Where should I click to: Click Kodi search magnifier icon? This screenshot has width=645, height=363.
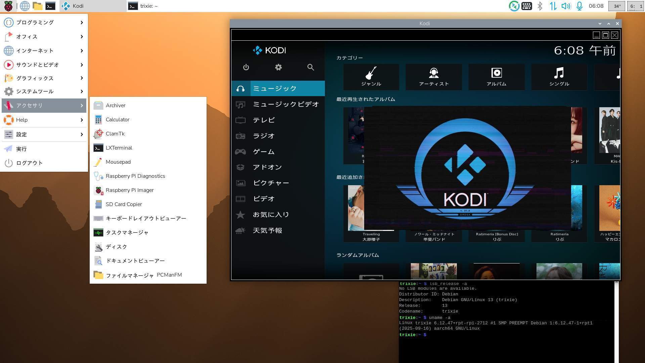310,67
